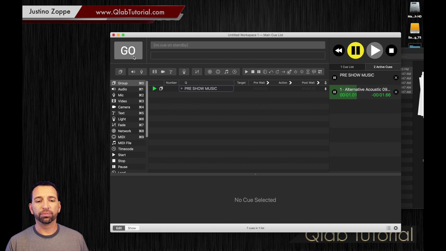The width and height of the screenshot is (446, 251).
Task: Click the round resume play transport button
Action: coord(375,51)
